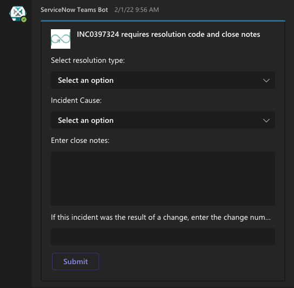Focus the close notes text area

click(163, 179)
